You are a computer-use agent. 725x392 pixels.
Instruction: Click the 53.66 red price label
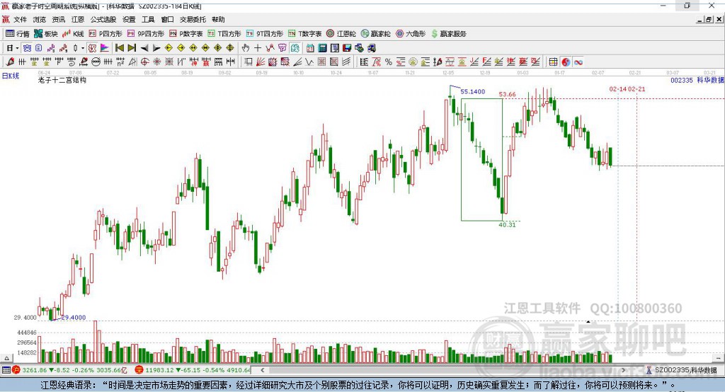pos(507,94)
